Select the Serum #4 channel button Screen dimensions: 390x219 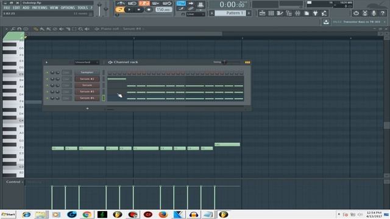tap(87, 98)
